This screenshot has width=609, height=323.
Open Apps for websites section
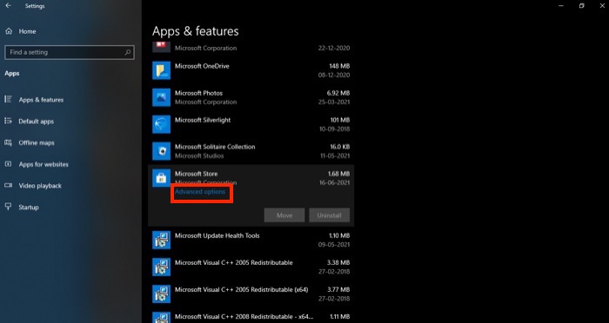point(43,164)
